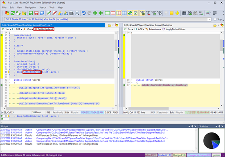Open the Navigation menu

click(31, 7)
